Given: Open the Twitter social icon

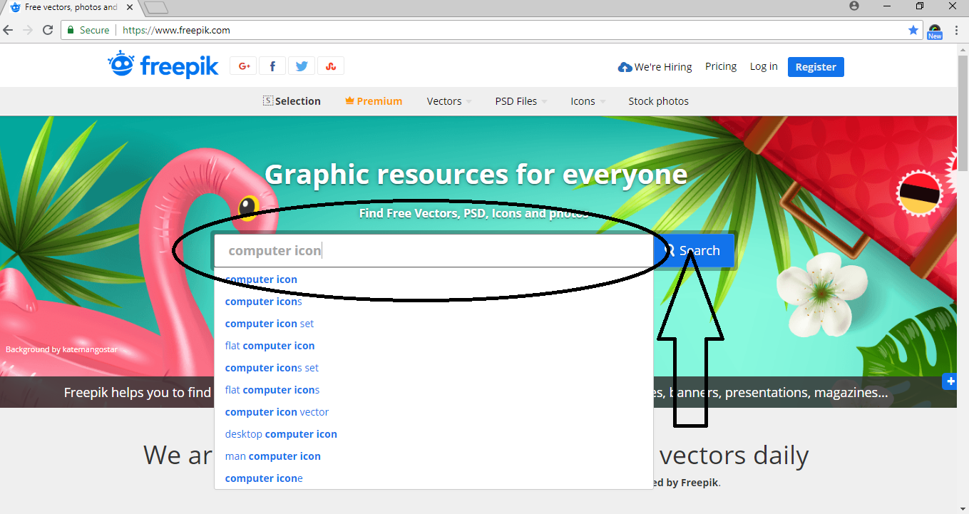Looking at the screenshot, I should (302, 66).
